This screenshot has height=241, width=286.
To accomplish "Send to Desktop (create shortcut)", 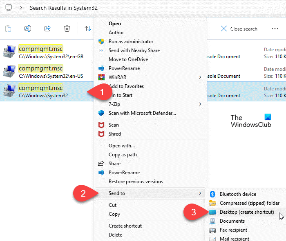I will [247, 212].
